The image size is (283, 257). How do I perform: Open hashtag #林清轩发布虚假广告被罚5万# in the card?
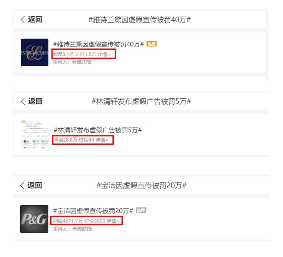coord(98,130)
